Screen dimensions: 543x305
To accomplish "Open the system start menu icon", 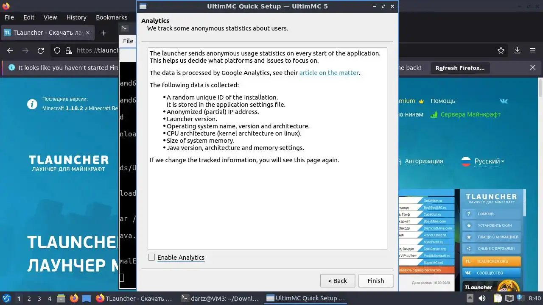I will 7,298.
